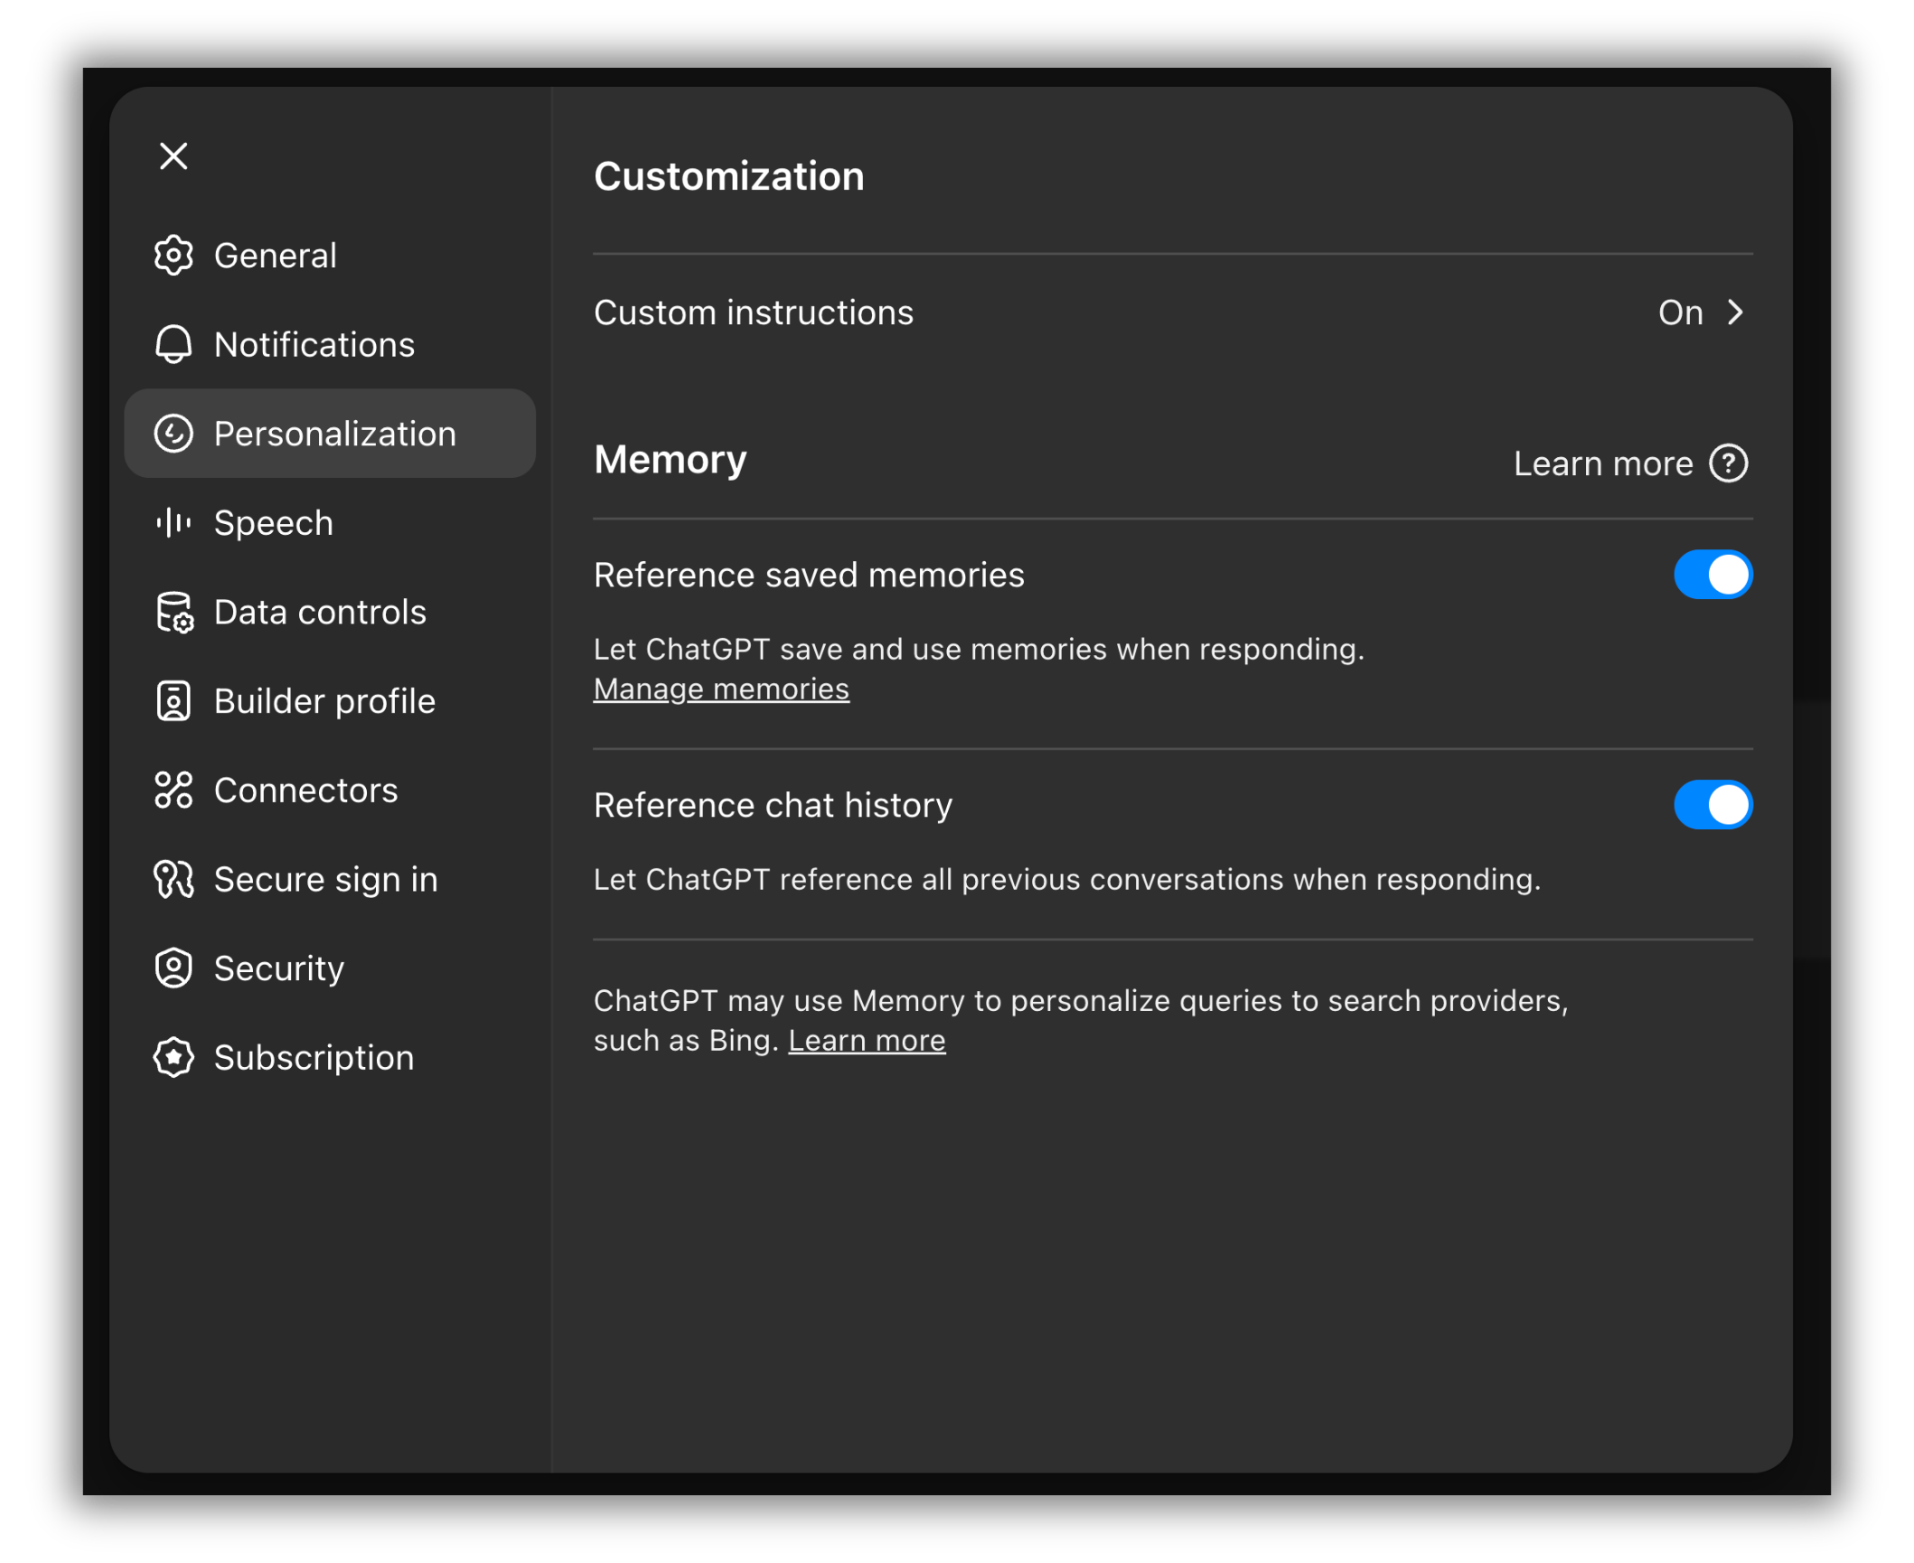Viewport: 1914px width, 1563px height.
Task: Open the Notifications settings tab
Action: (x=330, y=344)
